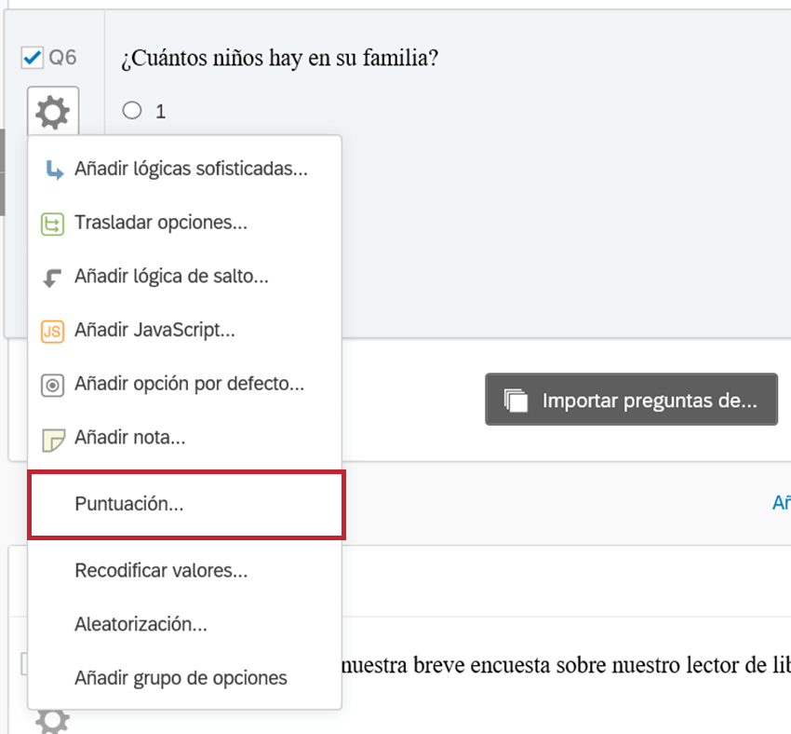Click the yellow sticky note icon
Screen dimensions: 791x734
53,441
